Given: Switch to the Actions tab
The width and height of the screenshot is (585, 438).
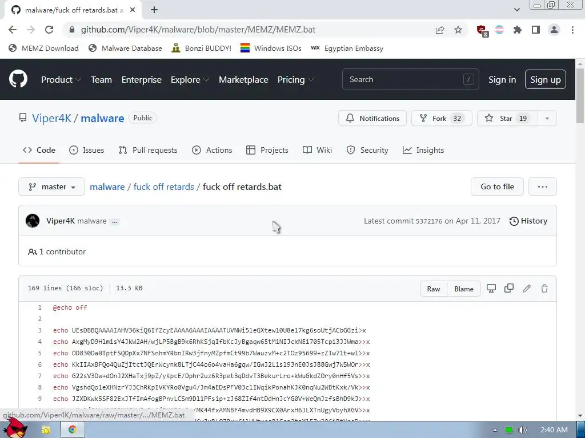Looking at the screenshot, I should 212,150.
